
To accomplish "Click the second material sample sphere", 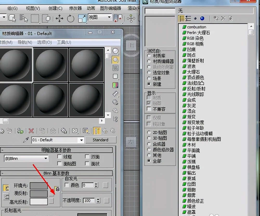I will coord(50,65).
